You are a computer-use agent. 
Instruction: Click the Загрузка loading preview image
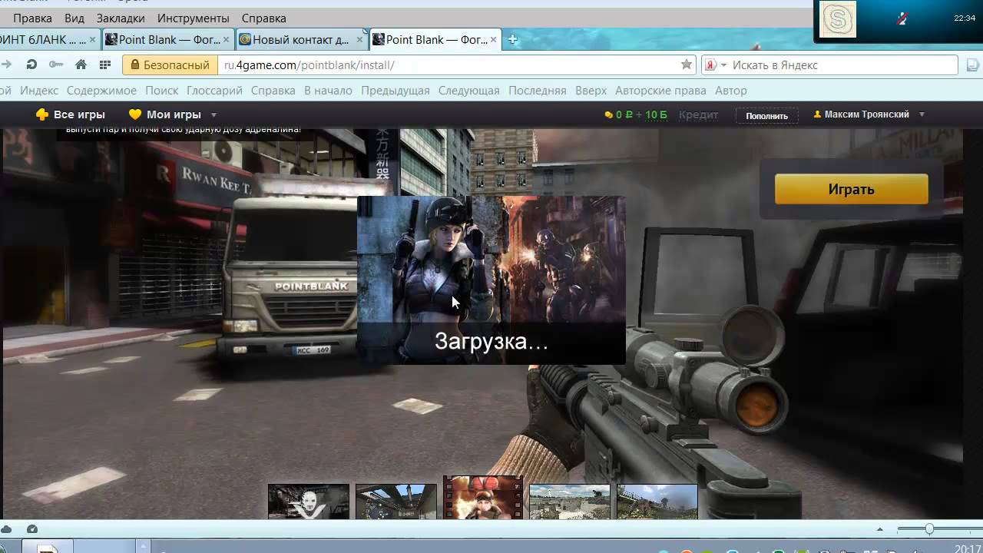pyautogui.click(x=491, y=280)
